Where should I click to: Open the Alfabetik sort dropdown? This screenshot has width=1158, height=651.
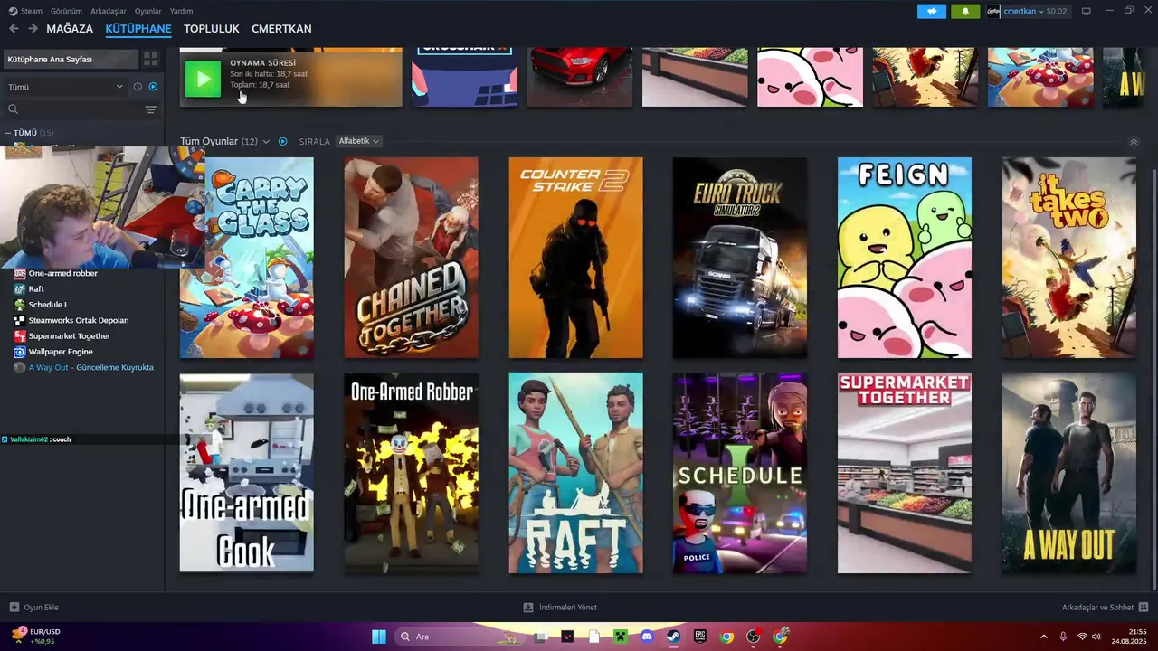(359, 141)
